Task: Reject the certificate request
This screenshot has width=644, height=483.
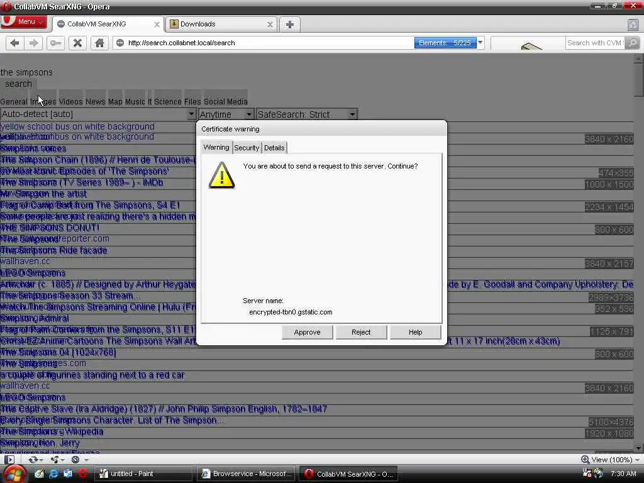Action: click(361, 332)
